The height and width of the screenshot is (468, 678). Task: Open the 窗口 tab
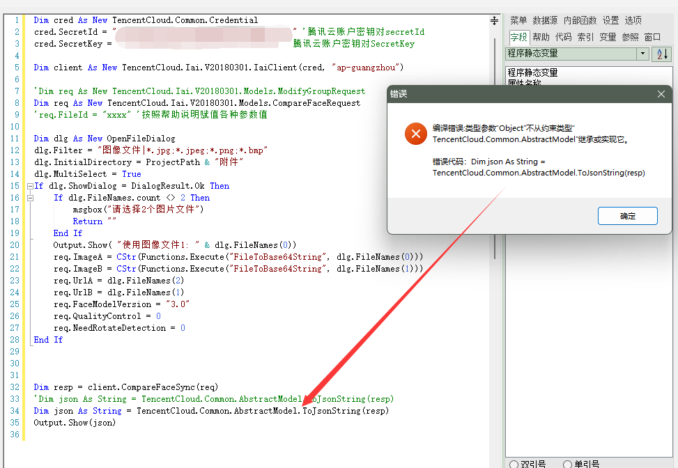tap(652, 37)
